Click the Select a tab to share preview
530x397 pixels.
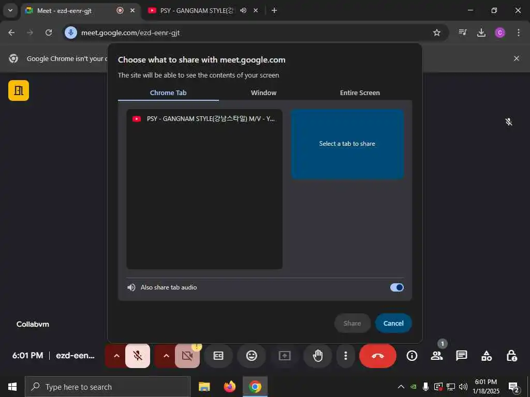[347, 144]
